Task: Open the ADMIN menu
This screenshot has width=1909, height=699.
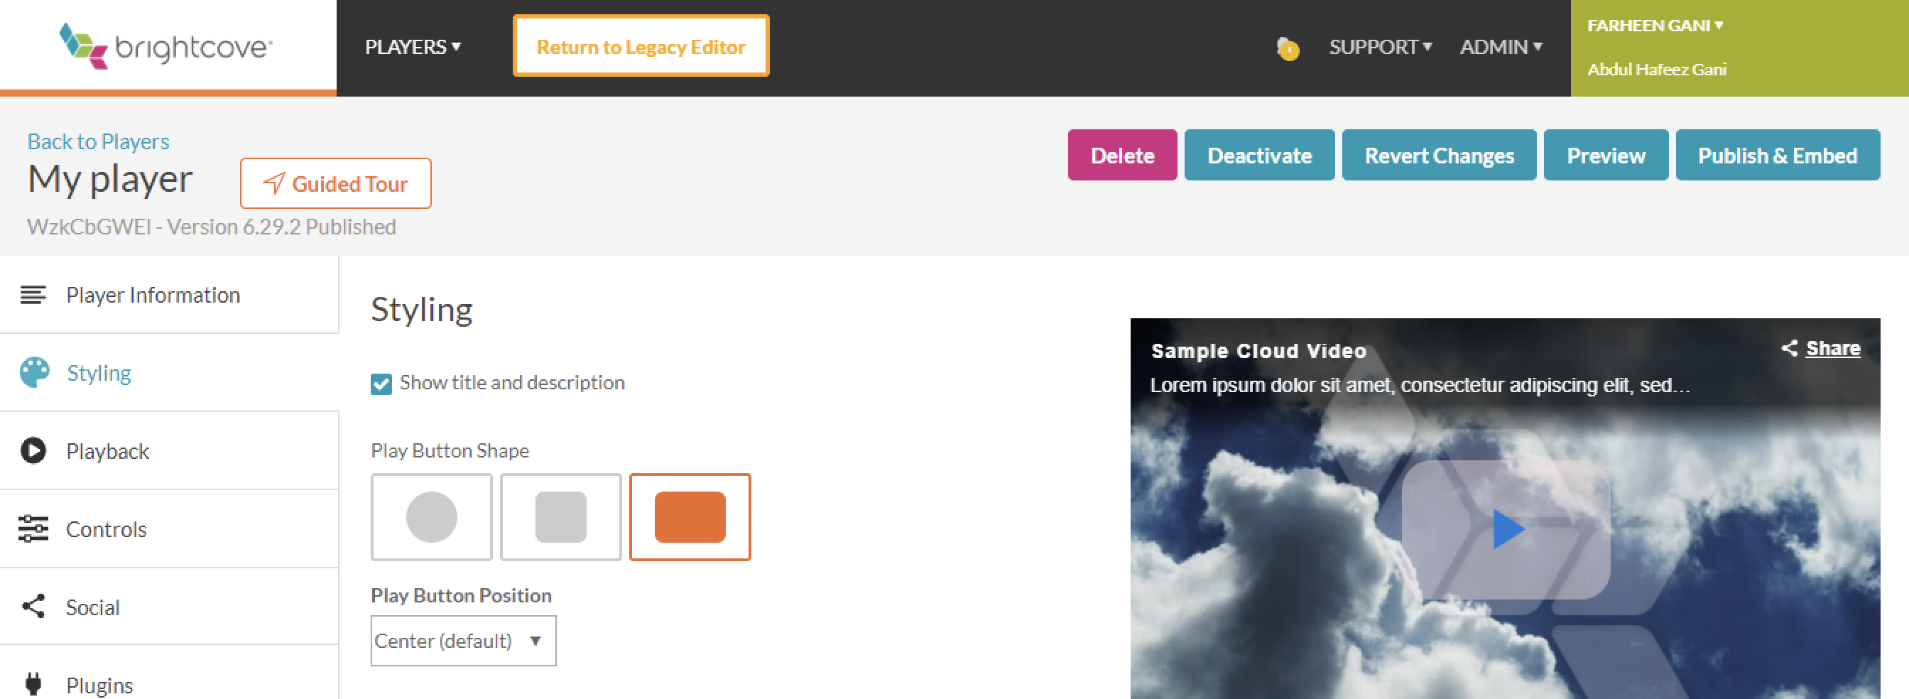Action: 1500,48
